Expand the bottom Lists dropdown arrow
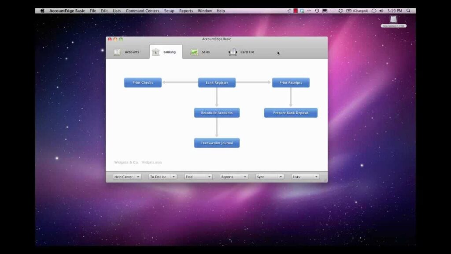The width and height of the screenshot is (451, 254). 316,177
